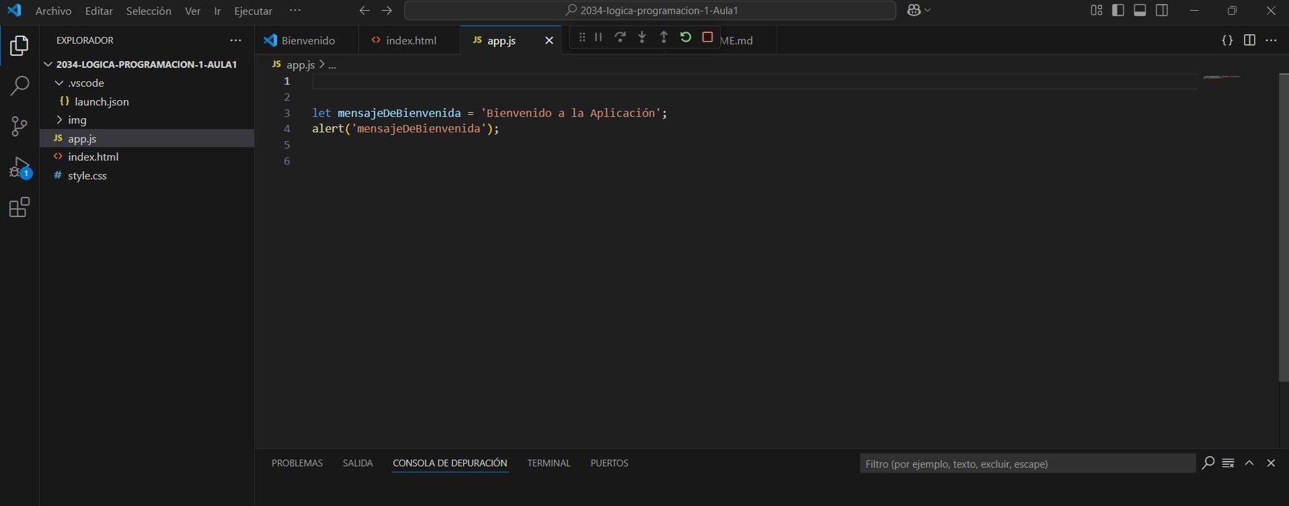1289x506 pixels.
Task: Click the magnifier icon beside the filter
Action: pos(1208,463)
